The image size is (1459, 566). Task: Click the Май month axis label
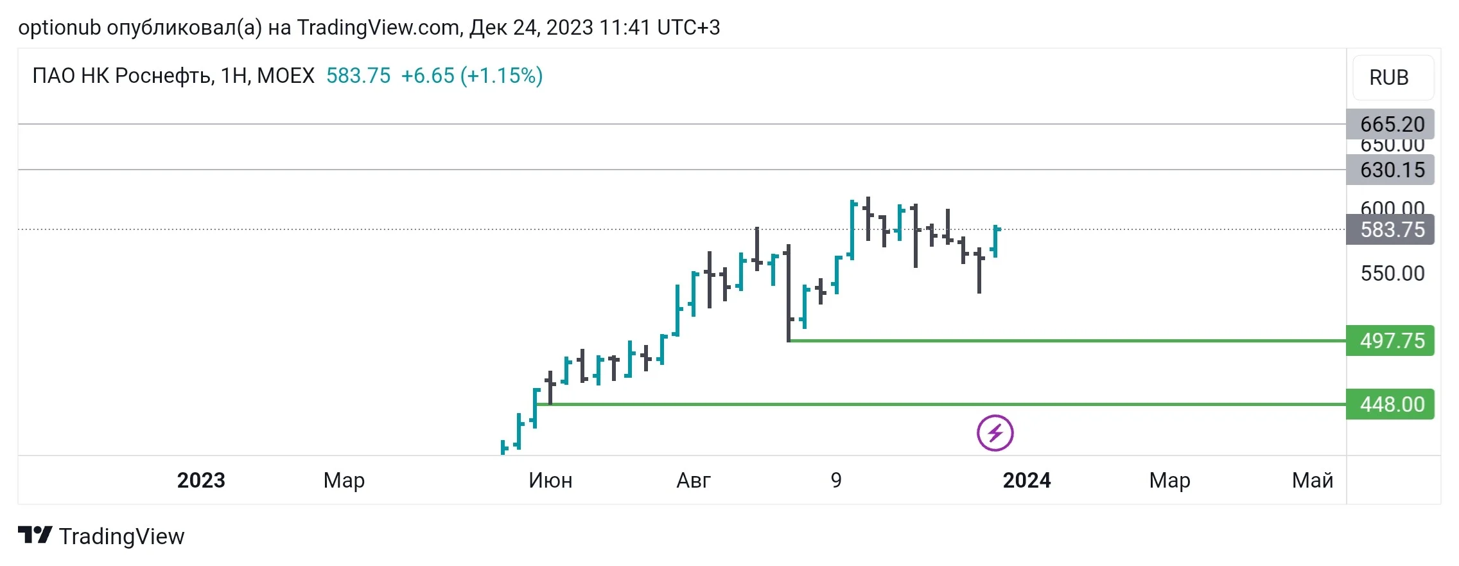tap(1313, 480)
